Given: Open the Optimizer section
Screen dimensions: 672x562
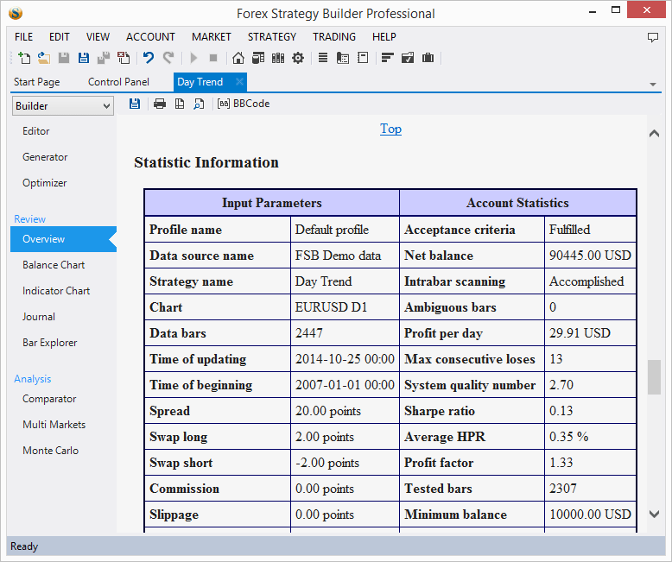Looking at the screenshot, I should pos(45,183).
